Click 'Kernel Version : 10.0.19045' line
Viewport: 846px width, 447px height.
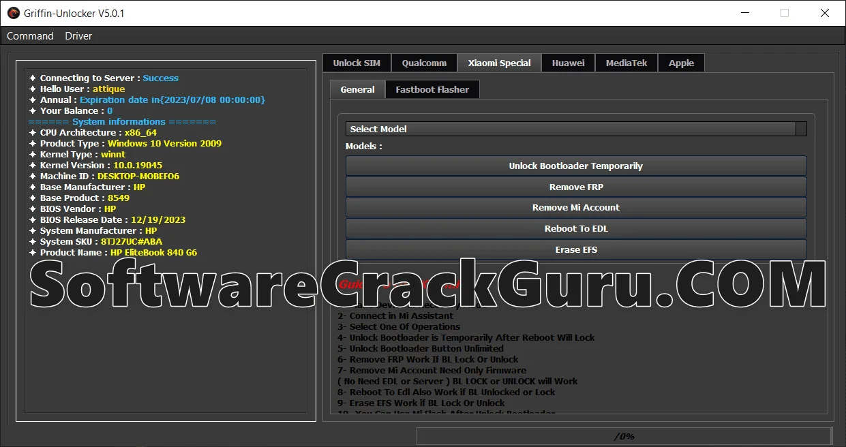(x=95, y=166)
